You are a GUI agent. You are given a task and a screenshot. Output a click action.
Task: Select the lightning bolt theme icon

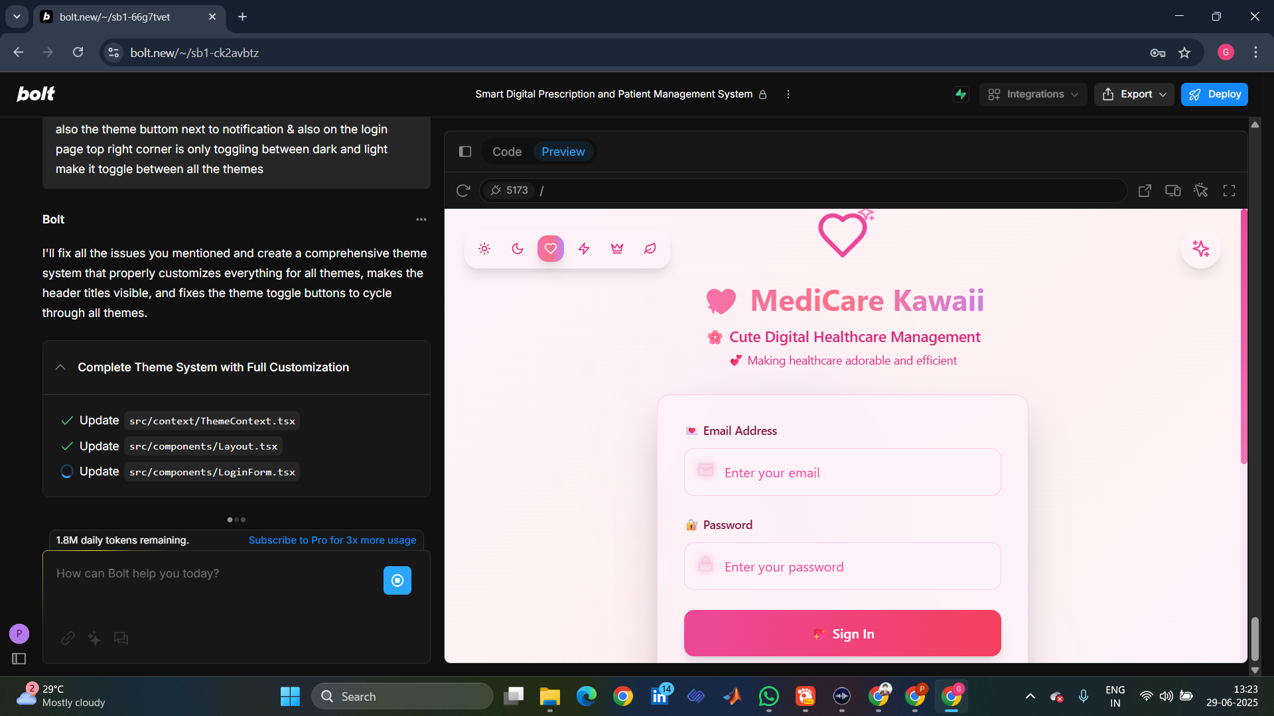tap(584, 249)
